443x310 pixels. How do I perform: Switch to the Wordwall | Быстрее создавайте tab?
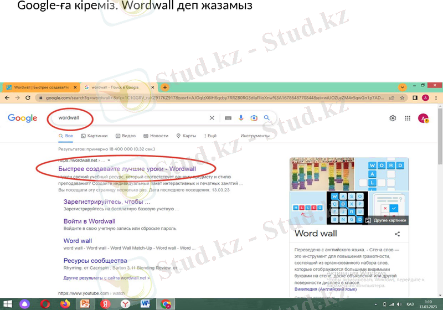[42, 87]
